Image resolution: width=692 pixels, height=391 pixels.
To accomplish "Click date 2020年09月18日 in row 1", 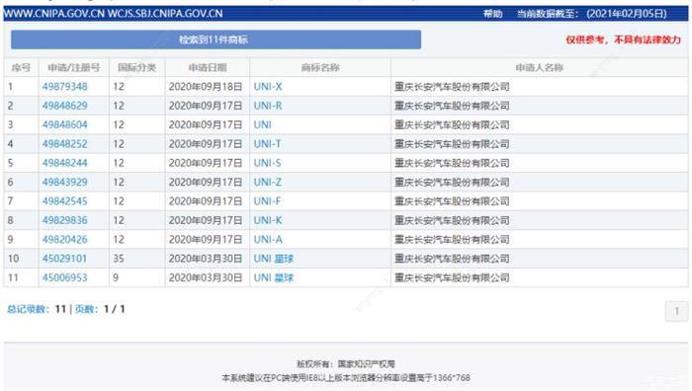I will 206,87.
